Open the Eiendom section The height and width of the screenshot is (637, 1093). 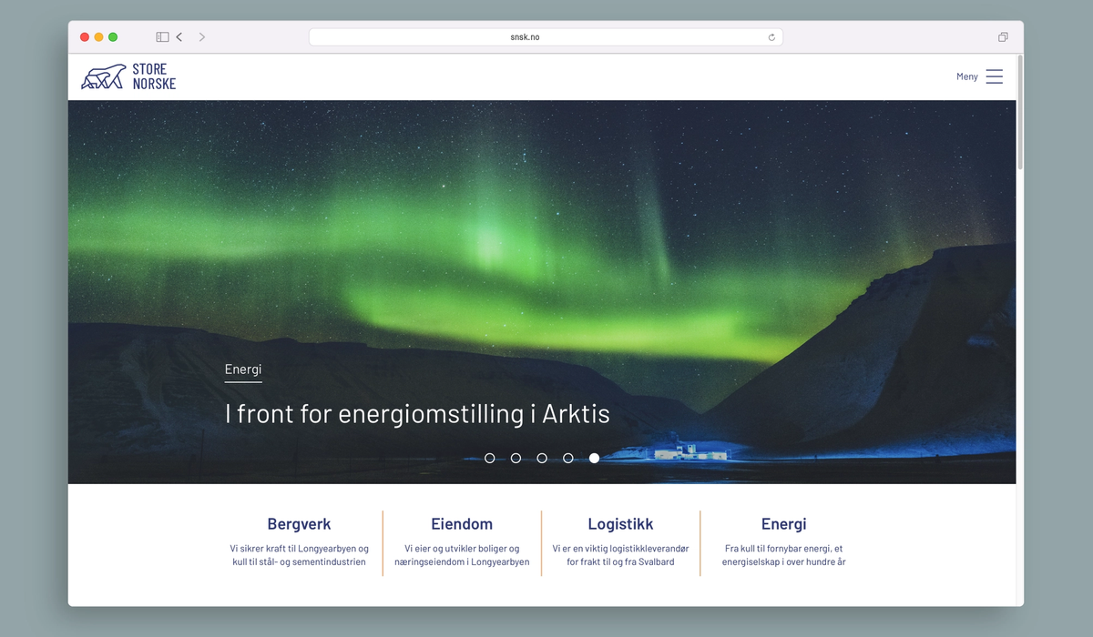(462, 524)
